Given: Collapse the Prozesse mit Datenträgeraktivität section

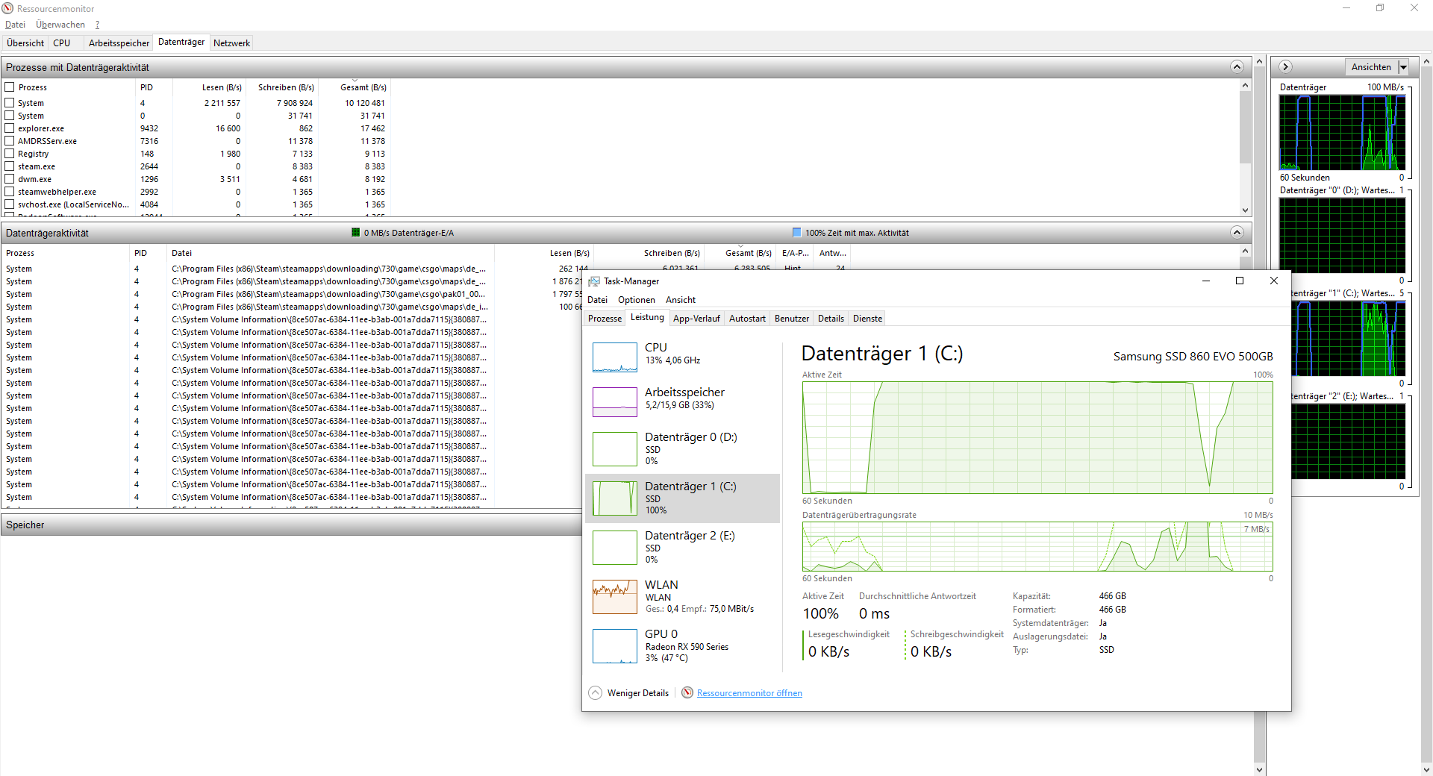Looking at the screenshot, I should click(x=1237, y=67).
